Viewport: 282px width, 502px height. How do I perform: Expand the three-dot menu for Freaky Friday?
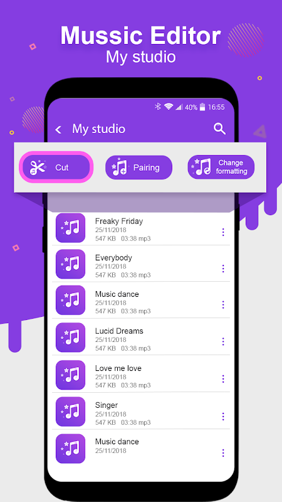point(223,232)
